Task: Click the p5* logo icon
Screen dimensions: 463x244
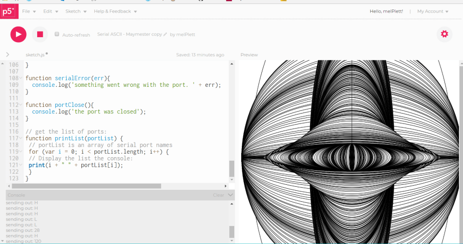Action: [8, 12]
